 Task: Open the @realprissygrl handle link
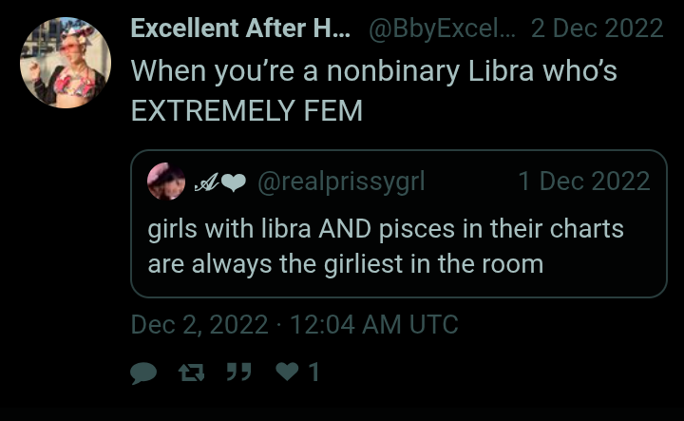(x=341, y=182)
